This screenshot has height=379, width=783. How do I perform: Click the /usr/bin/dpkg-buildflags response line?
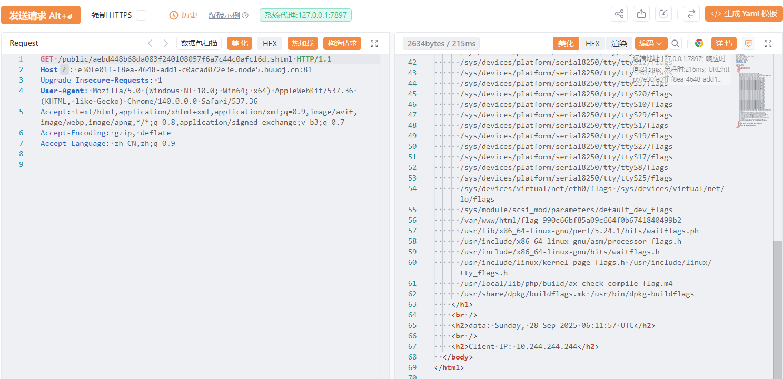pyautogui.click(x=577, y=294)
